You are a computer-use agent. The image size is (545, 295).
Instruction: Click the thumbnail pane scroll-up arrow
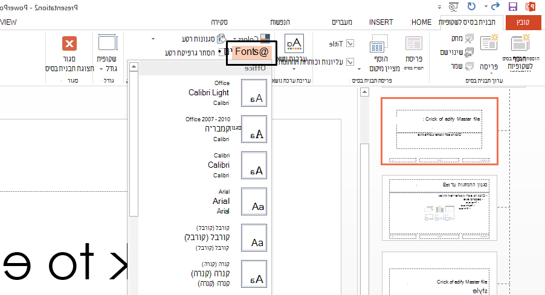tap(364, 92)
